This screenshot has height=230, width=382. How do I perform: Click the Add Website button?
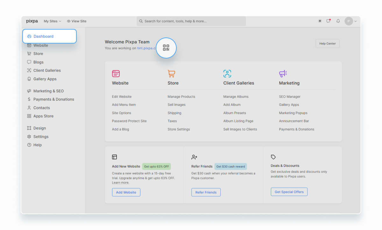(126, 192)
